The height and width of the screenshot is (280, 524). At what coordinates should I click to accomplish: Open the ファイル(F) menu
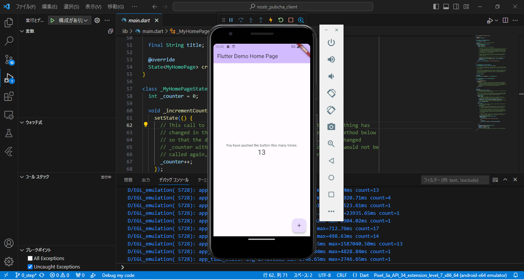26,7
